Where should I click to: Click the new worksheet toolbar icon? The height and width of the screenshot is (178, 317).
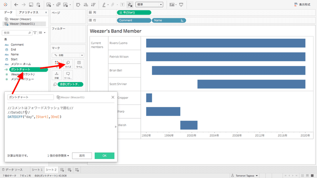pyautogui.click(x=49, y=4)
